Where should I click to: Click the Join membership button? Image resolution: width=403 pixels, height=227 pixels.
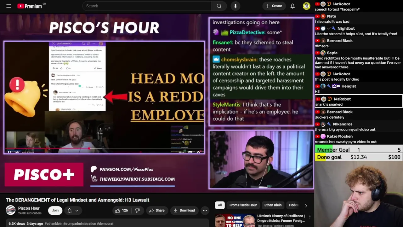(x=55, y=210)
